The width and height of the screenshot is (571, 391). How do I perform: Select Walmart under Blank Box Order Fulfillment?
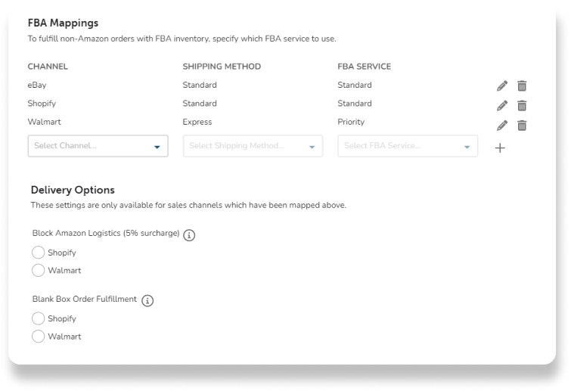(x=38, y=337)
